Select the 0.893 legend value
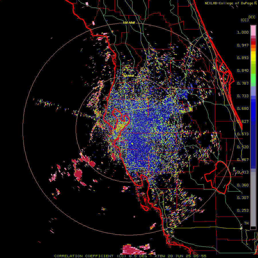Viewport: 258px width, 258px height. [243, 58]
